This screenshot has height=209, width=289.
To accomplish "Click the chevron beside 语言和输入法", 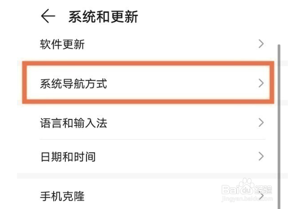I will coord(261,123).
